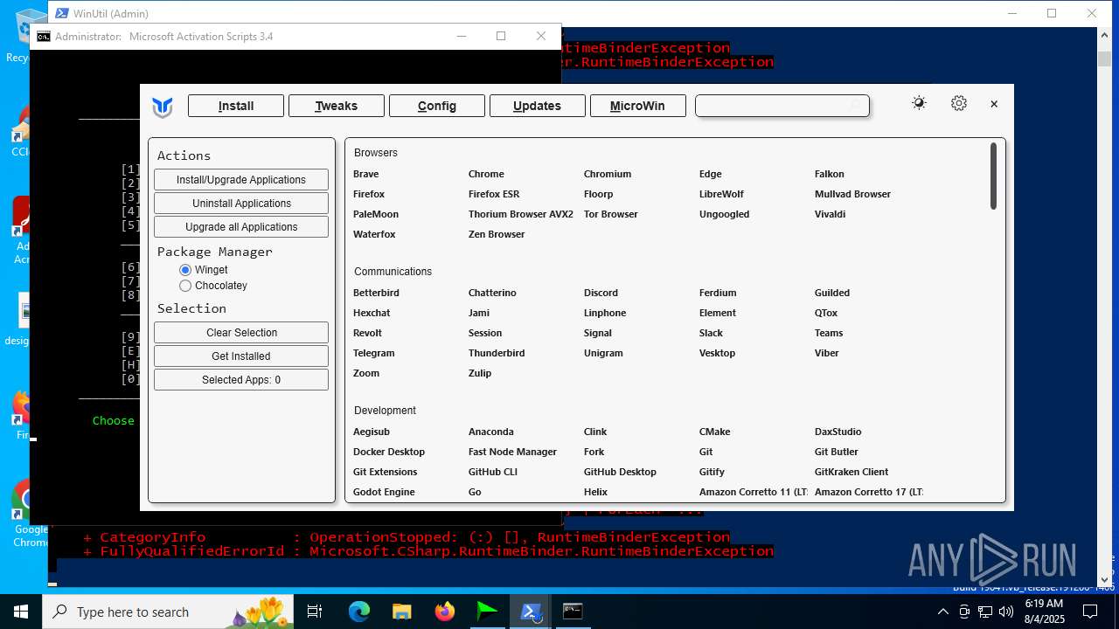Open the network tray icon
Image resolution: width=1119 pixels, height=629 pixels.
(985, 612)
